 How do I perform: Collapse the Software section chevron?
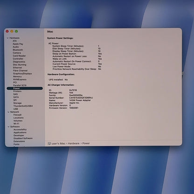tap(9, 127)
